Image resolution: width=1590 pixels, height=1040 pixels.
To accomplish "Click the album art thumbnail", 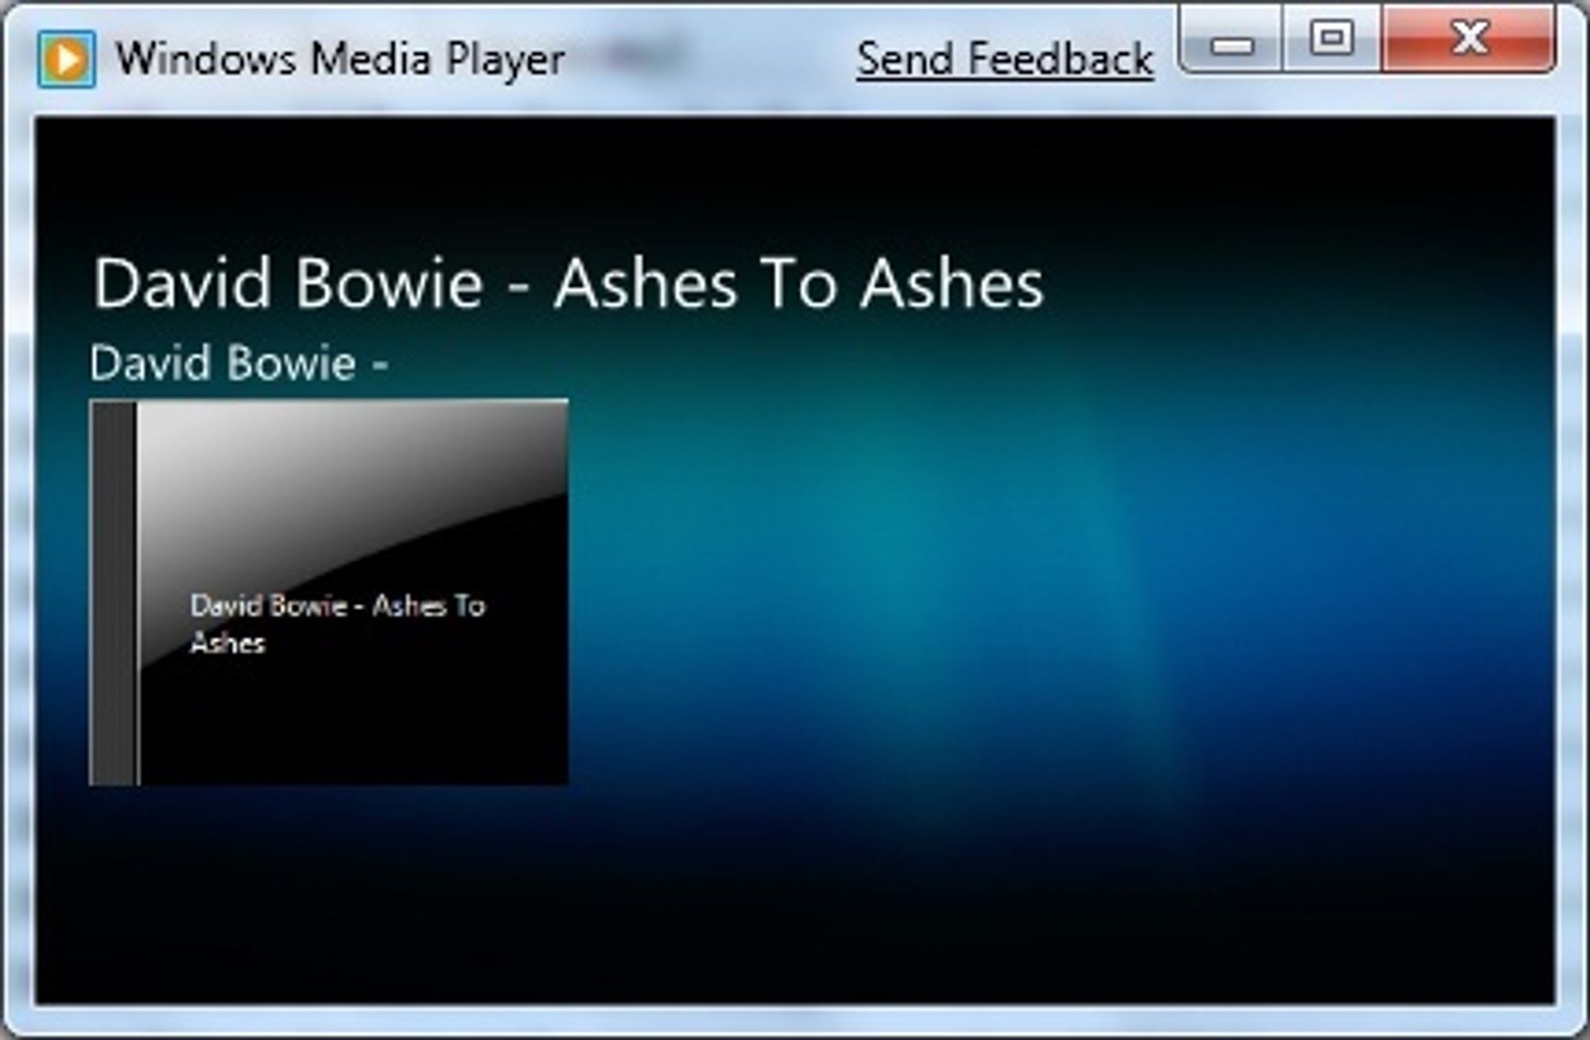I will (328, 593).
